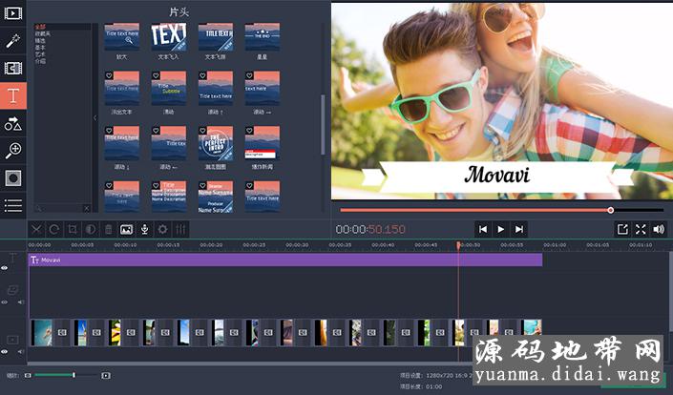Open clip properties gear icon
This screenshot has width=673, height=395.
[x=162, y=229]
